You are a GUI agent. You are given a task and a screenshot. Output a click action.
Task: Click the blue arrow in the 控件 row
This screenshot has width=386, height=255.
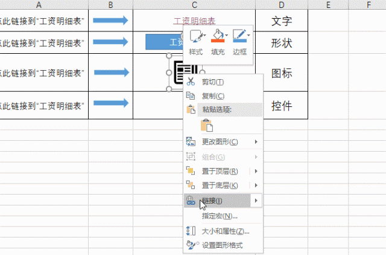(x=111, y=103)
